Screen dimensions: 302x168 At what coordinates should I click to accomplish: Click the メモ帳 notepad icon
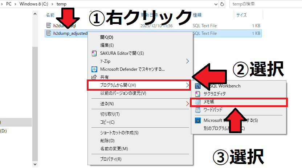point(198,102)
